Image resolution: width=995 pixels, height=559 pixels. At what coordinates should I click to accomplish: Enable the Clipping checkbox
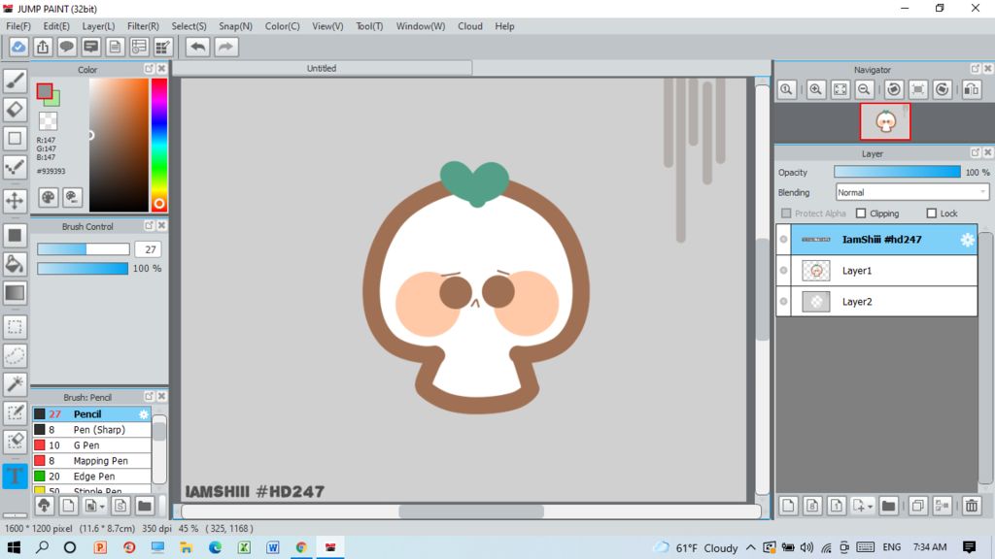coord(861,214)
